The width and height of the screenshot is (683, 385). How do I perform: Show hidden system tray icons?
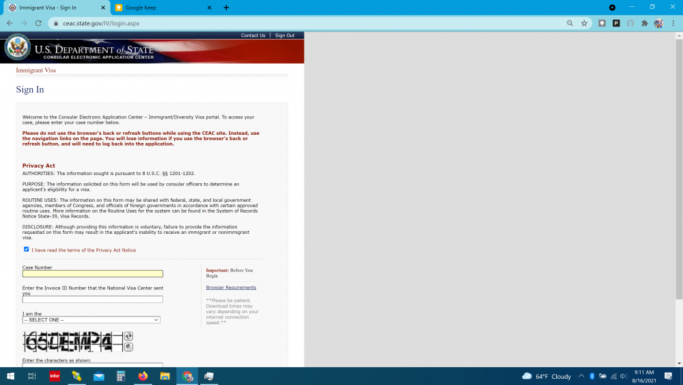tap(581, 376)
